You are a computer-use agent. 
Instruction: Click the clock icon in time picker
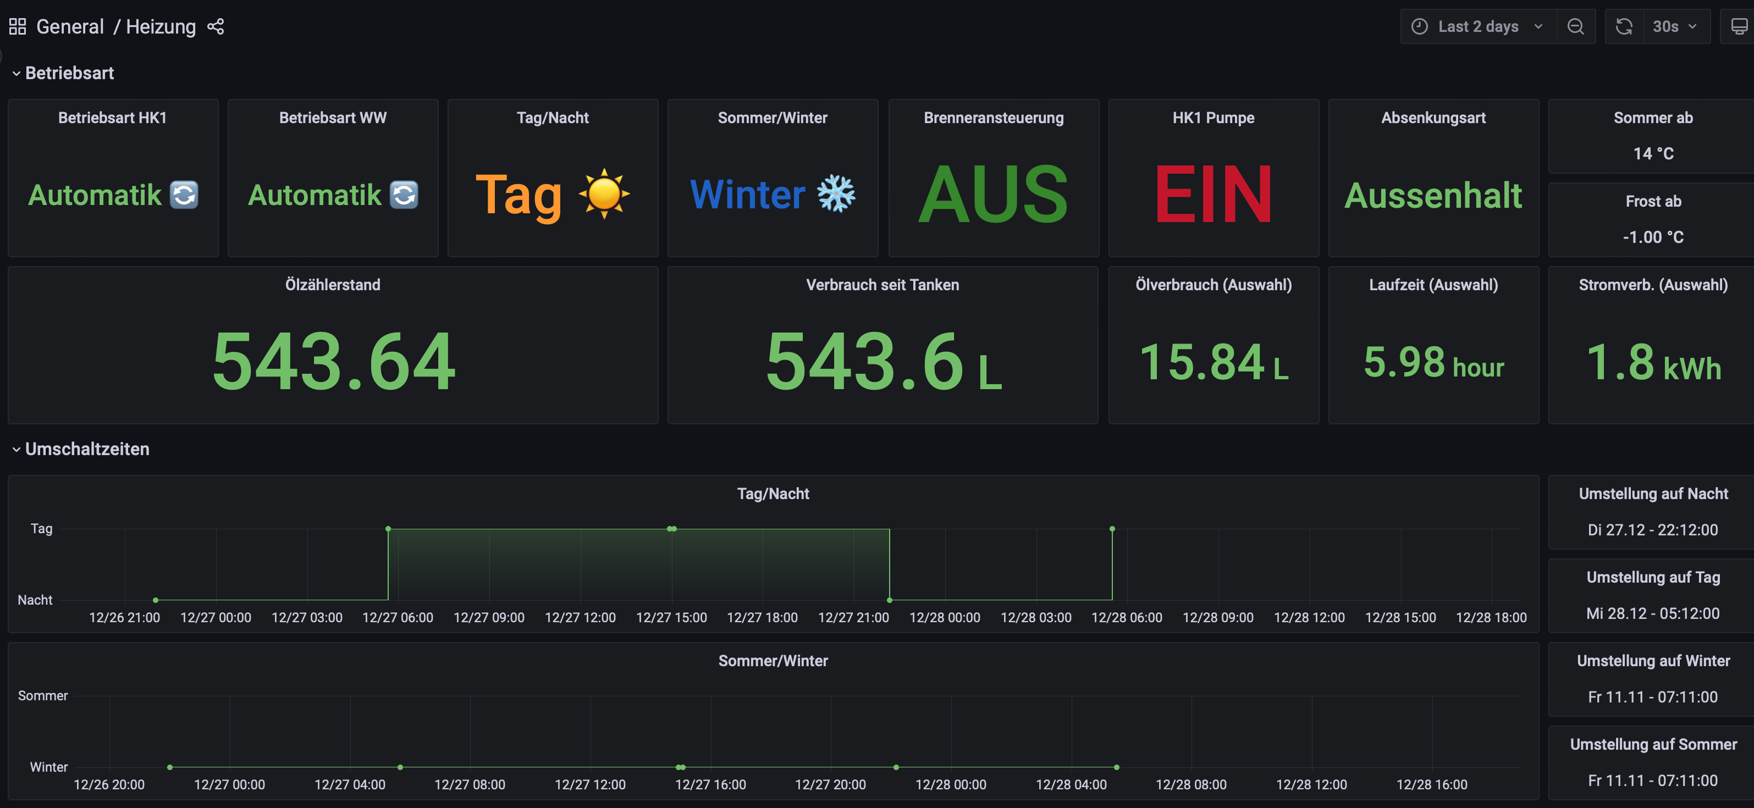pos(1420,26)
